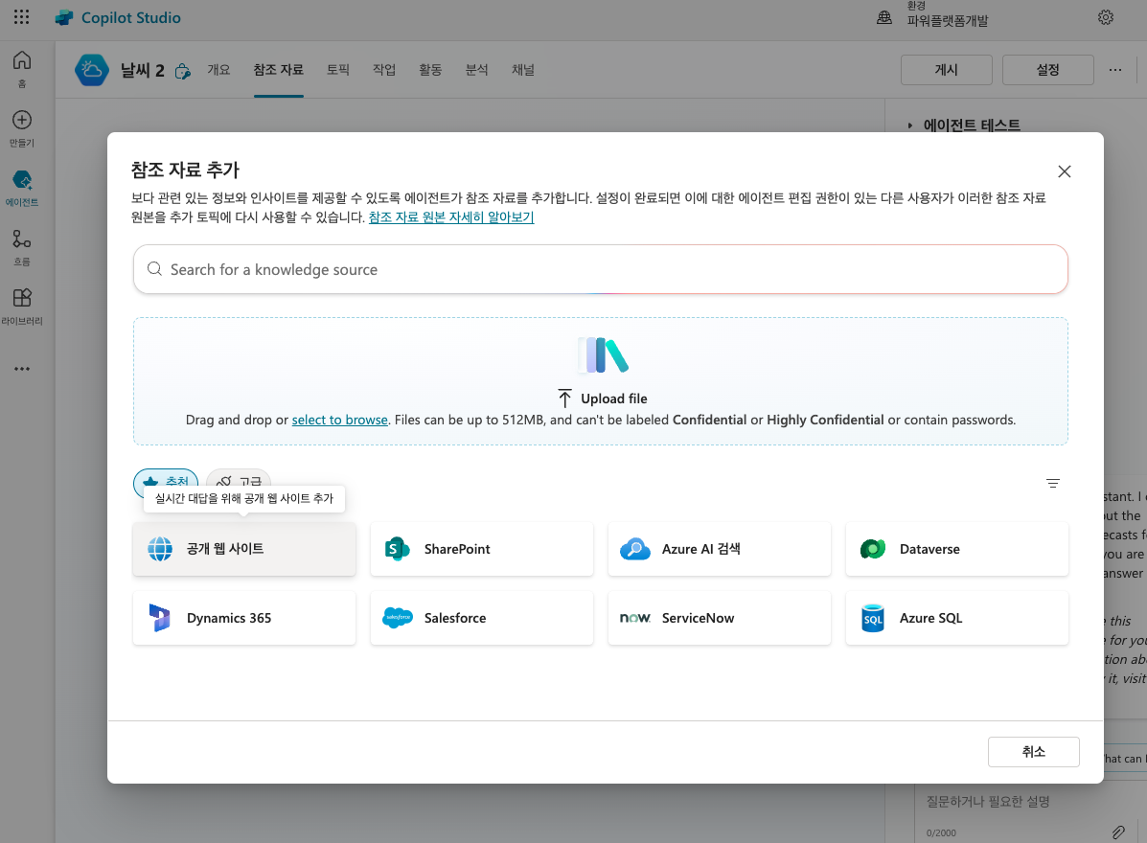This screenshot has width=1147, height=843.
Task: Click the 참조 자료 추가 dialog title
Action: coord(185,170)
